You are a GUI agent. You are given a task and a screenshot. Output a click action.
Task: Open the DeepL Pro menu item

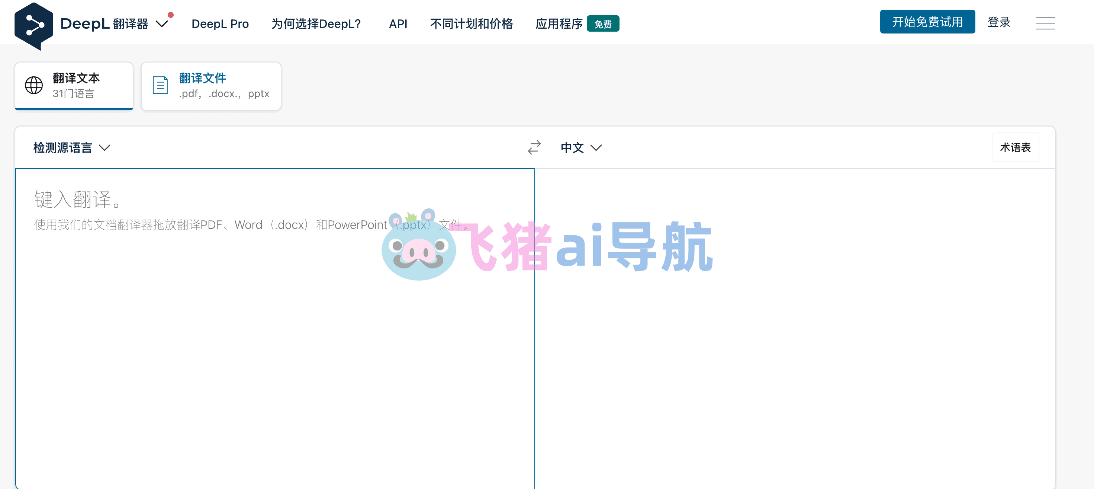[x=220, y=24]
